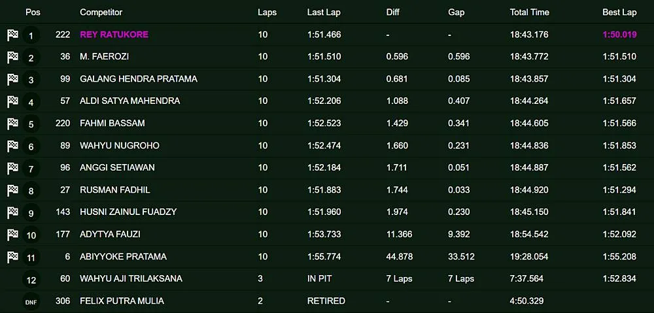Click finish flag on Fahmi Bassam row

tap(12, 124)
